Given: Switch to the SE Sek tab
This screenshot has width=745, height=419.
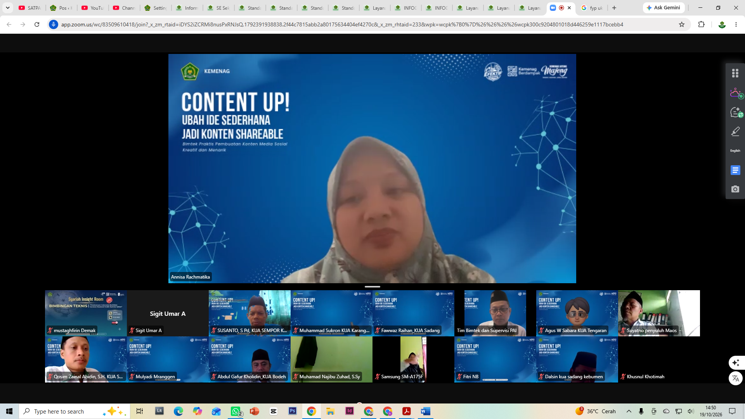Looking at the screenshot, I should [219, 8].
